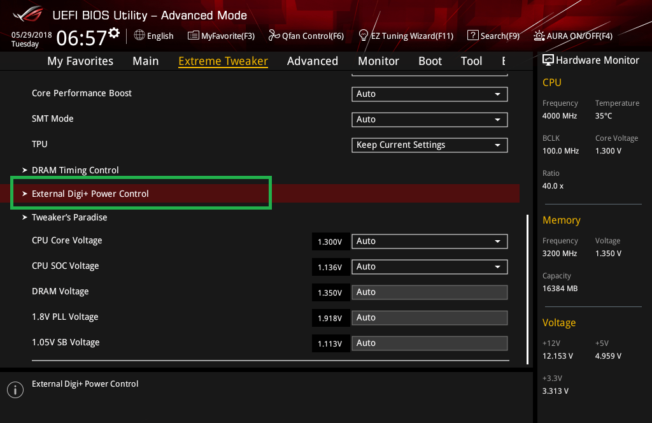Viewport: 652px width, 423px height.
Task: Expand Tweaker's Paradise submenu
Action: 69,217
